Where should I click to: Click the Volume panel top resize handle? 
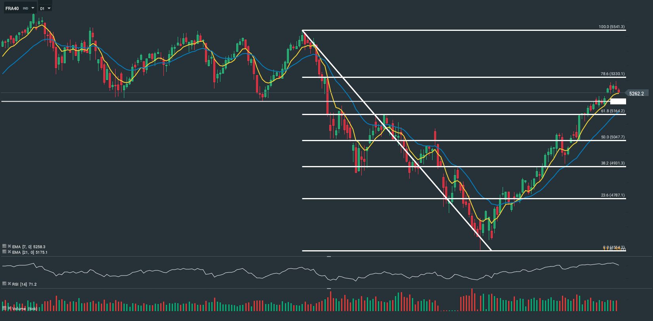click(328, 289)
